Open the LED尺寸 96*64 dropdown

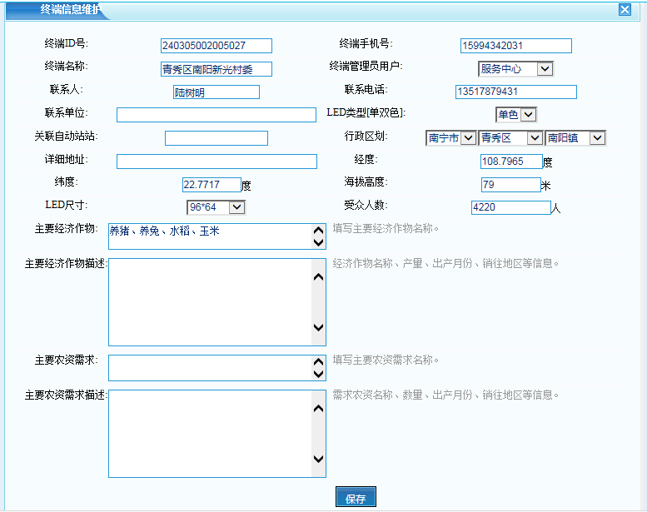click(x=216, y=207)
